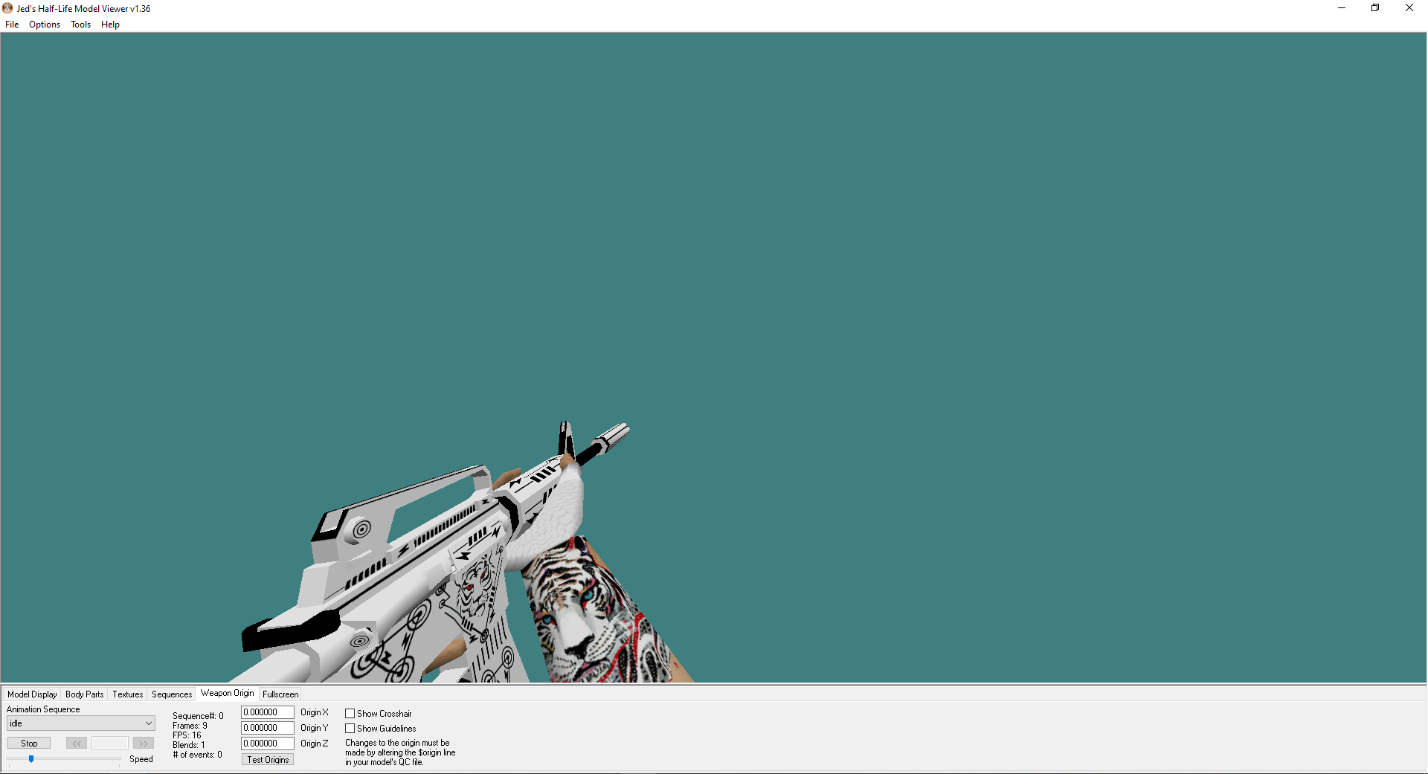The image size is (1428, 774).
Task: Click the Origin X input field
Action: click(x=267, y=712)
